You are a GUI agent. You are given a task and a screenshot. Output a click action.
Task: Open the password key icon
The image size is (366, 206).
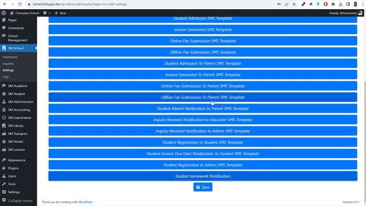click(279, 4)
